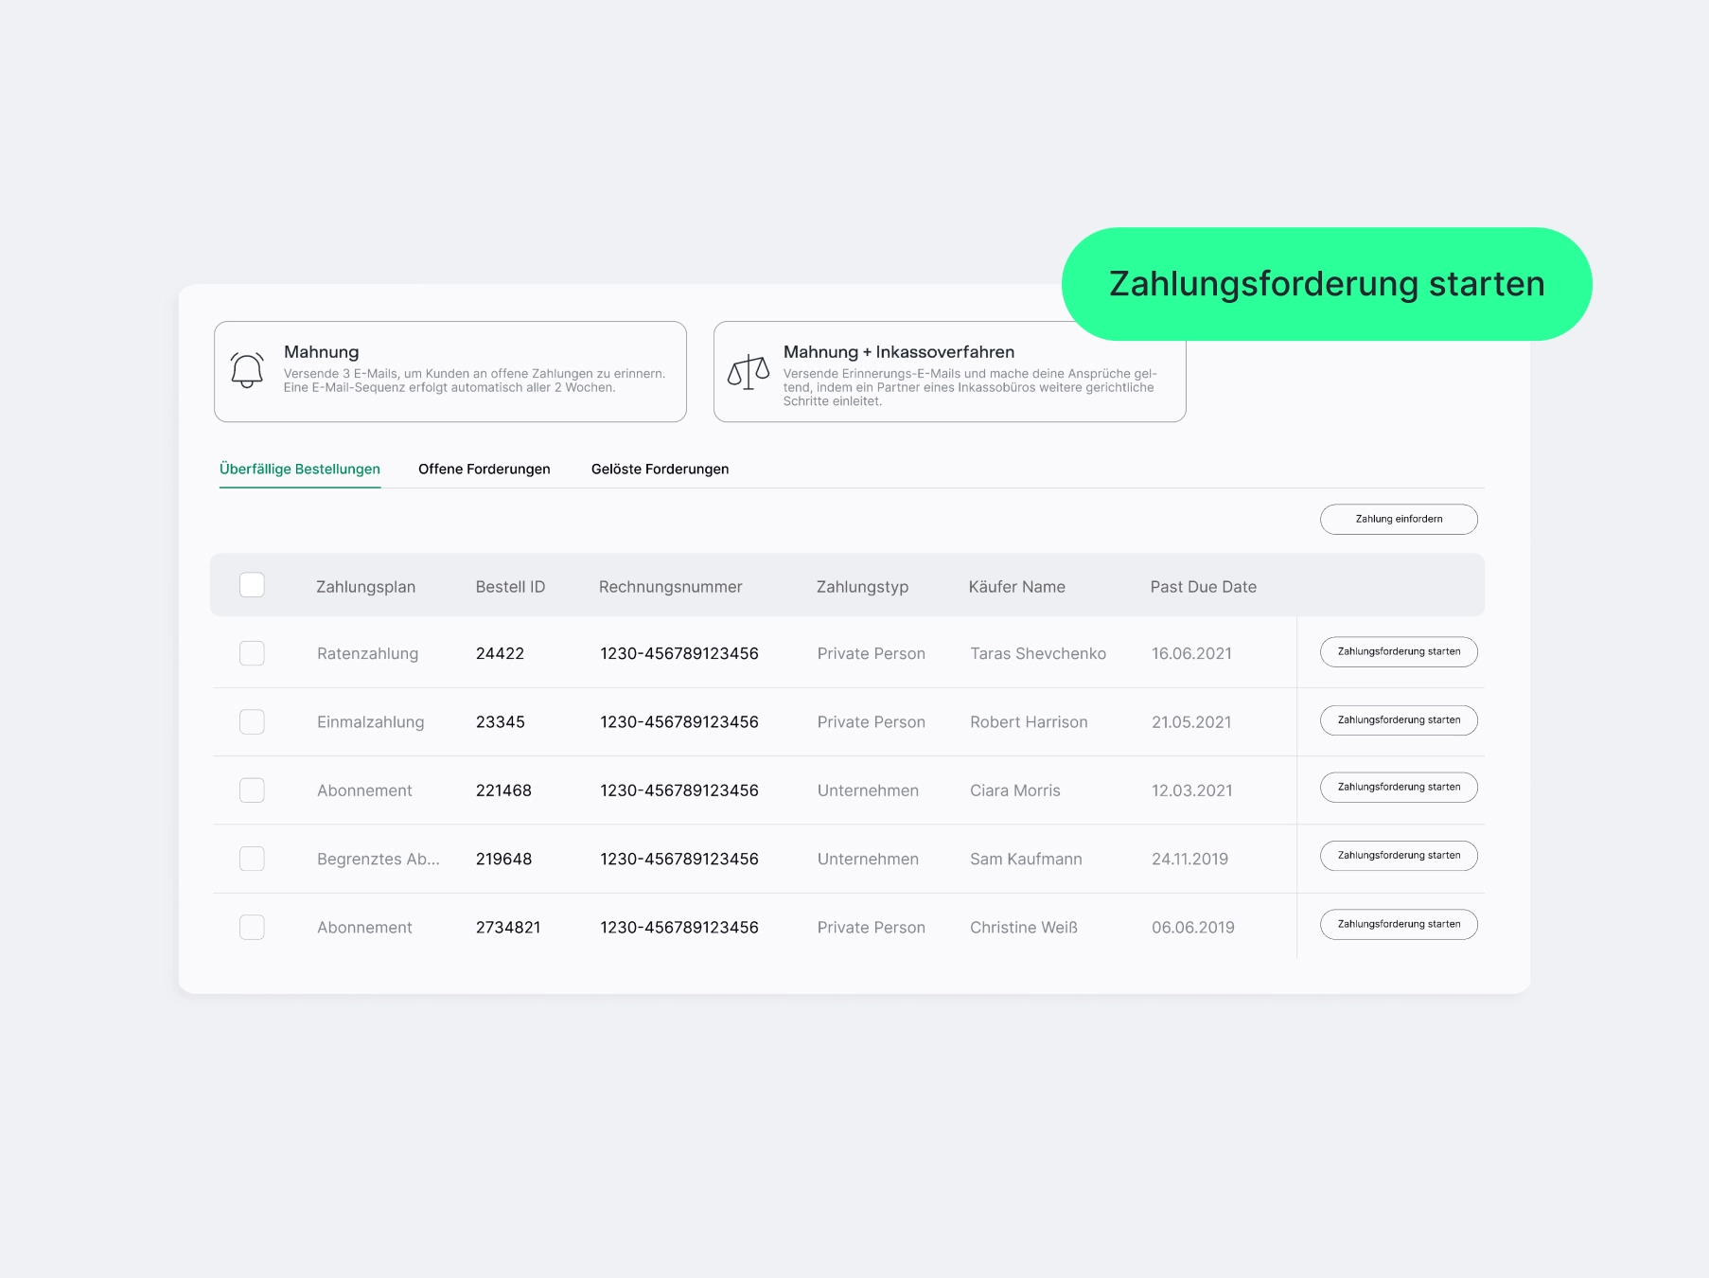Screen dimensions: 1709x1278
Task: Click the name Ciara Morris
Action: 1015,790
